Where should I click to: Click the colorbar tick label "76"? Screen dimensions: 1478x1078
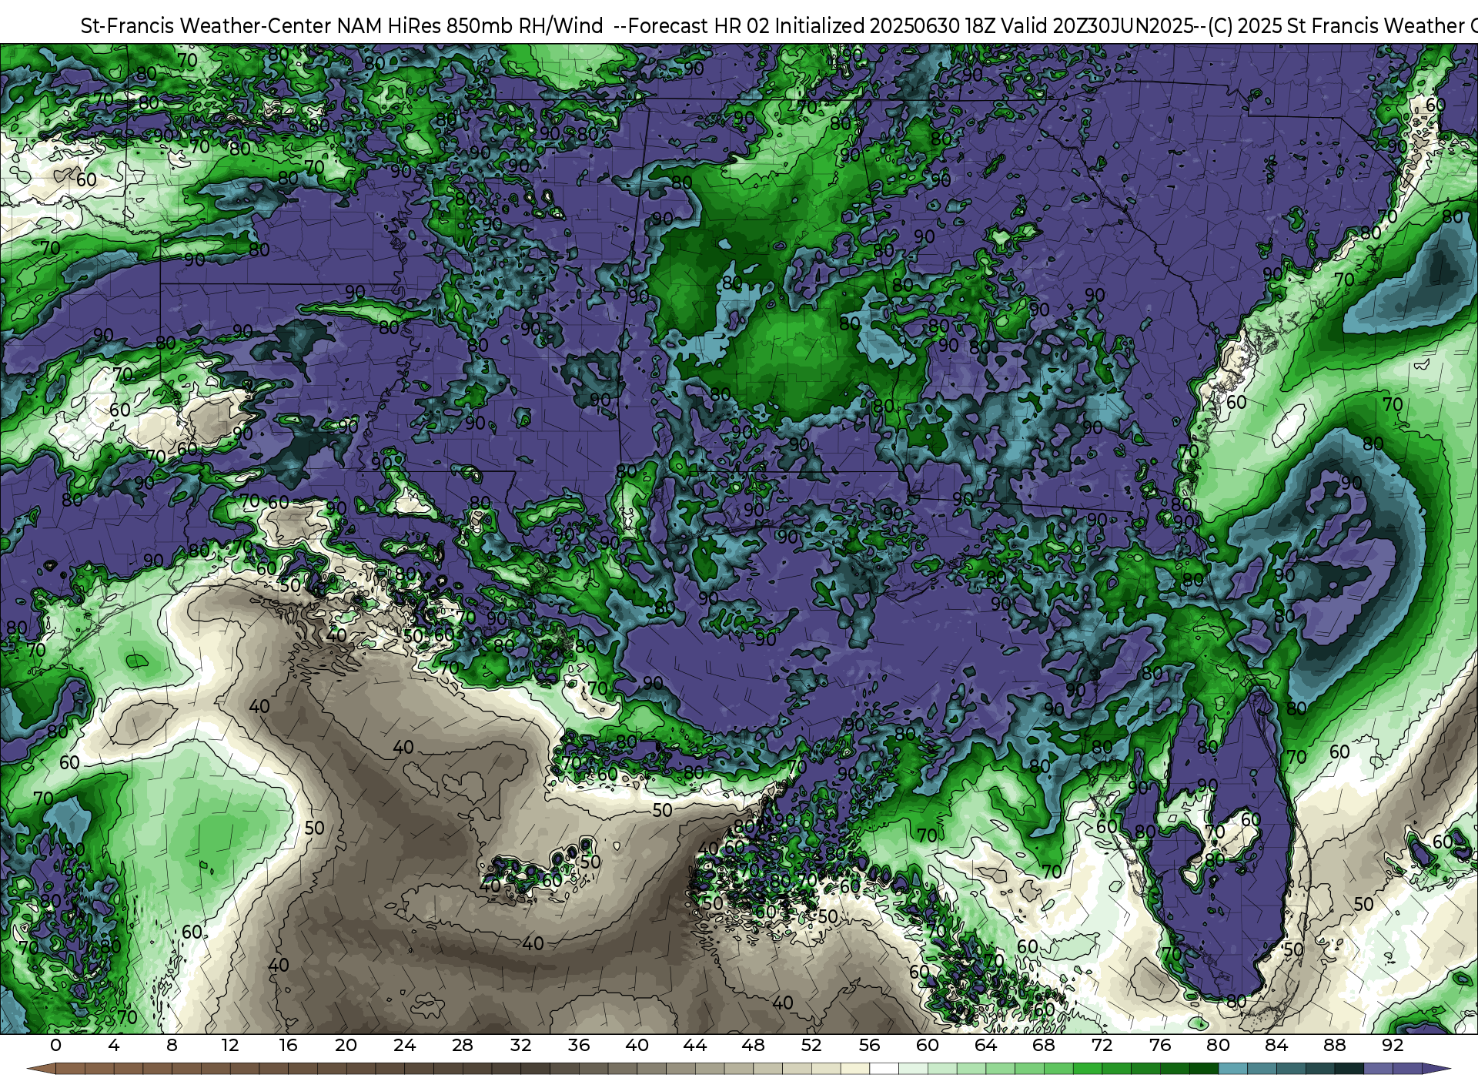(1160, 1046)
